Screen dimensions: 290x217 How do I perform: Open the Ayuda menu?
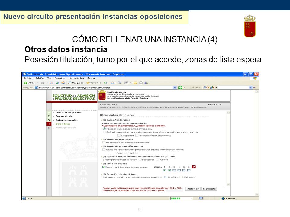coord(91,78)
